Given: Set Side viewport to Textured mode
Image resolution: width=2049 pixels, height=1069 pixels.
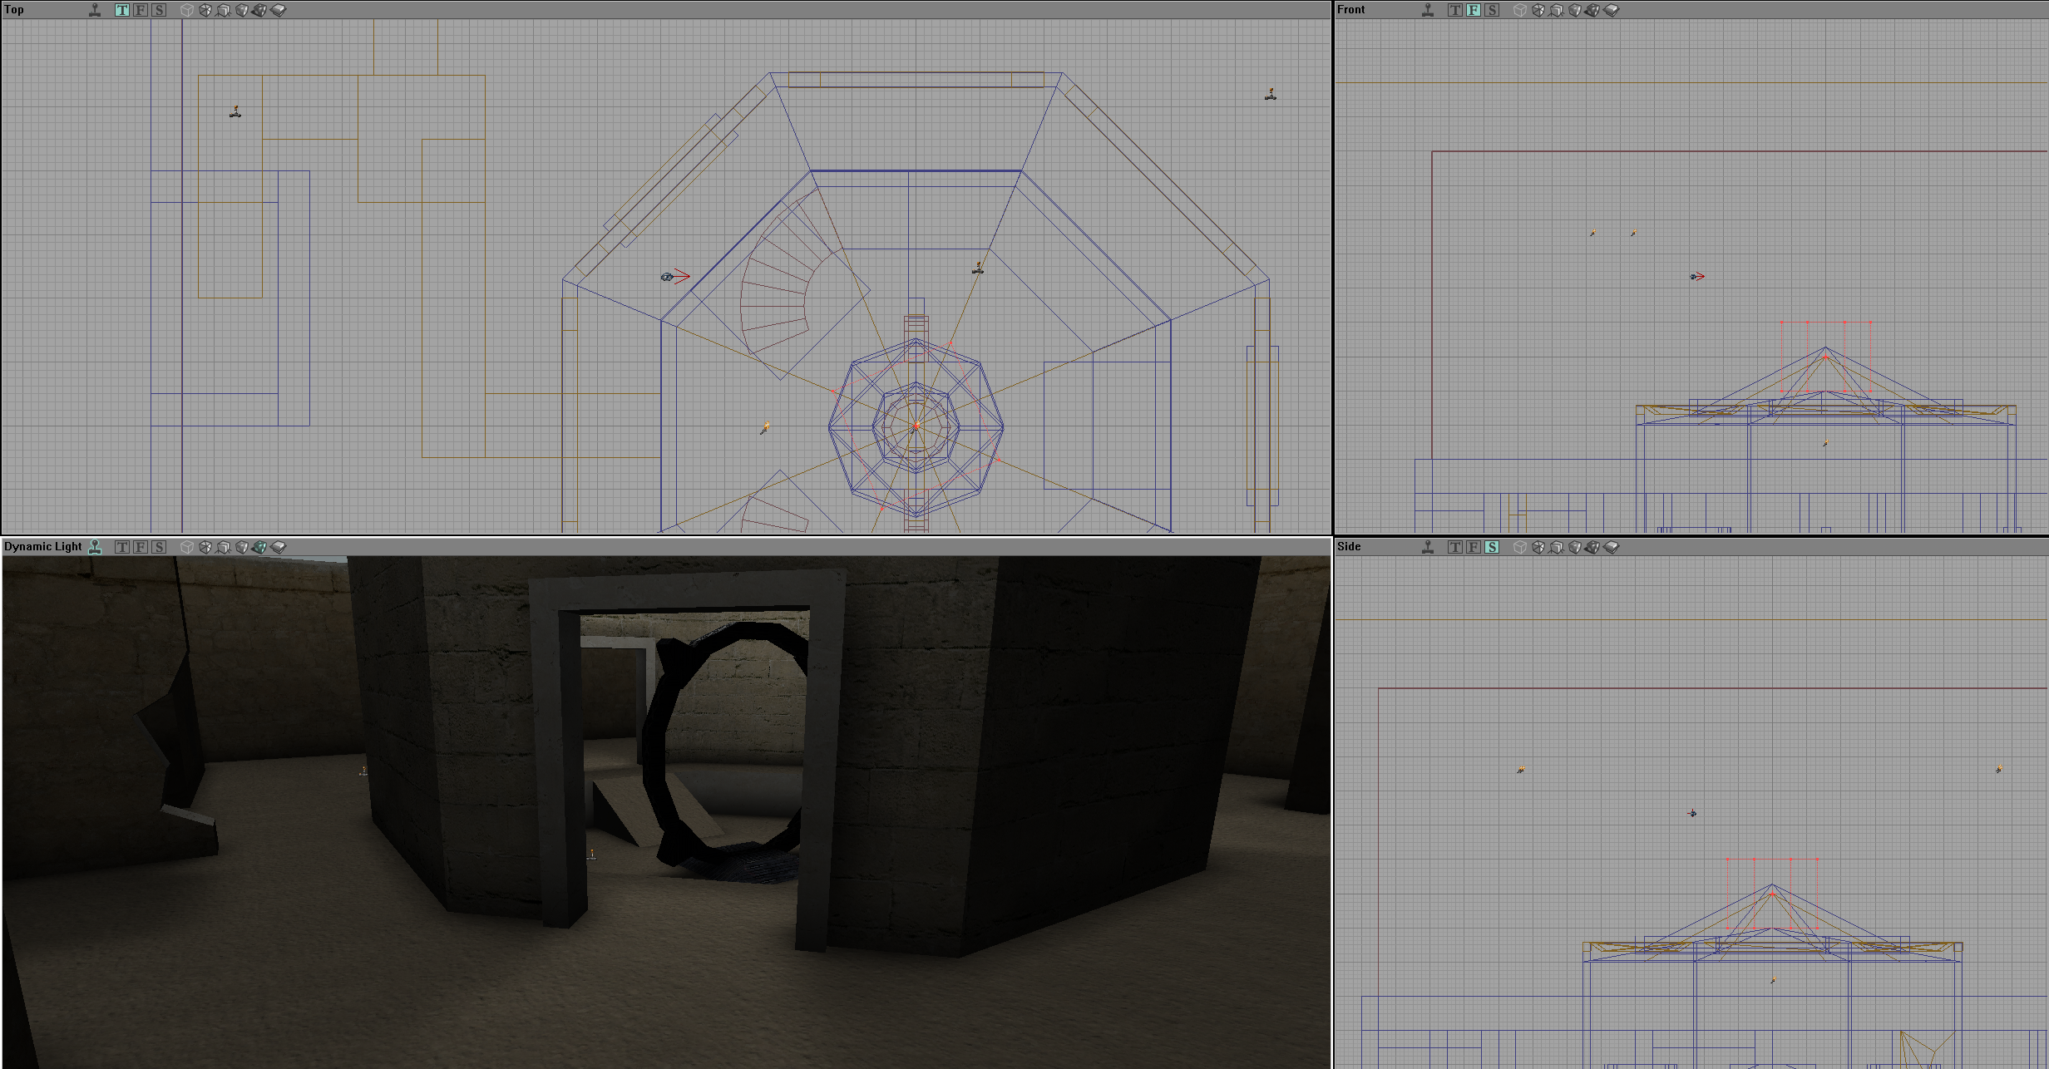Looking at the screenshot, I should 1575,547.
